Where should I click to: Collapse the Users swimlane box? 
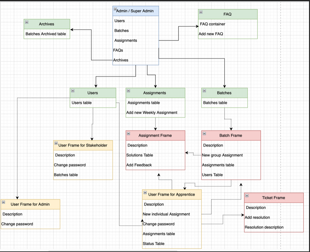pyautogui.click(x=73, y=91)
